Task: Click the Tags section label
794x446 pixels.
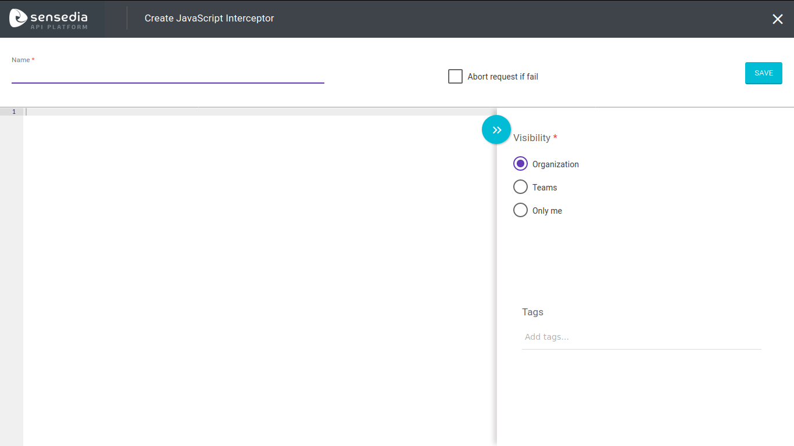Action: point(532,312)
